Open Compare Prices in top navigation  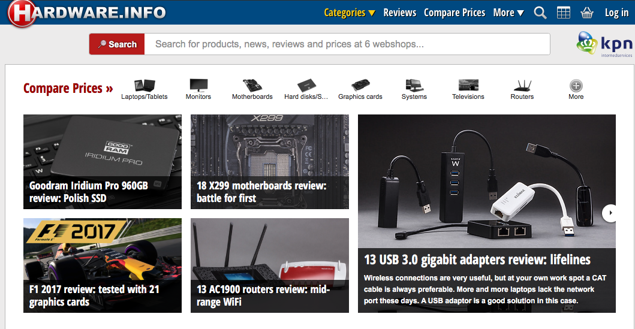tap(455, 13)
